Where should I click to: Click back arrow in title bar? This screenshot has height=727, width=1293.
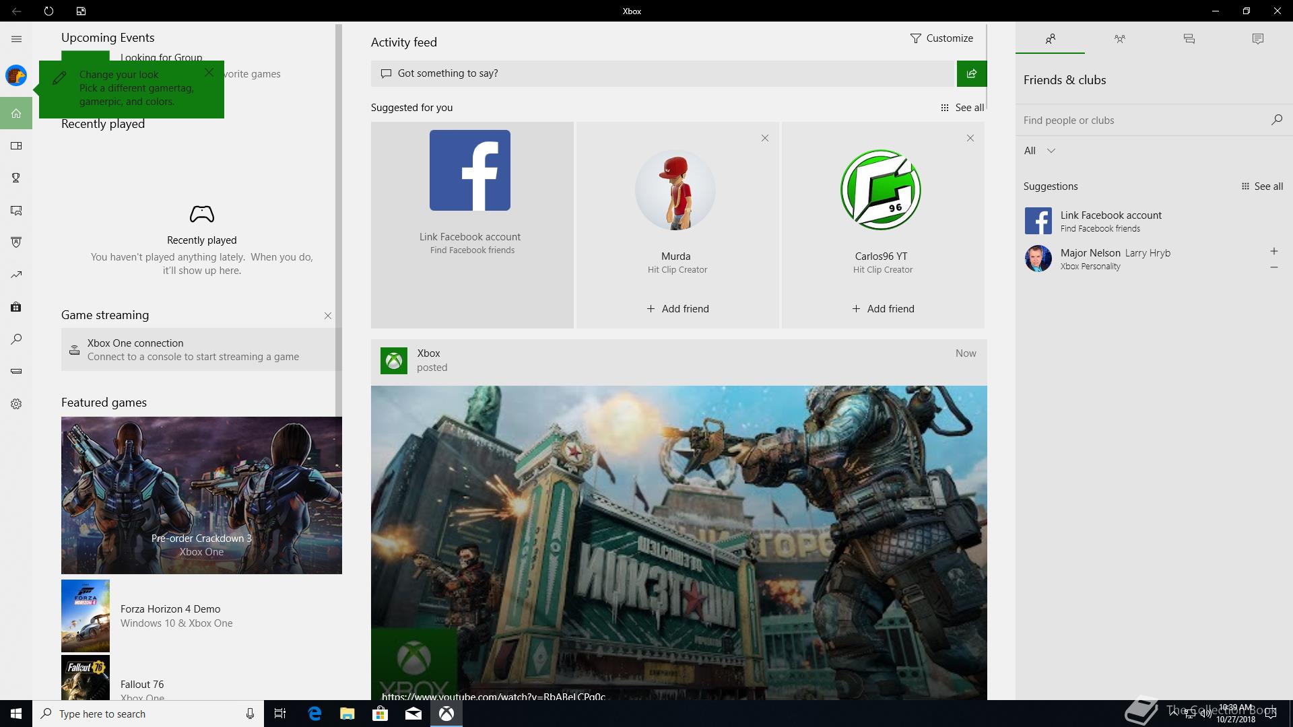[x=16, y=11]
